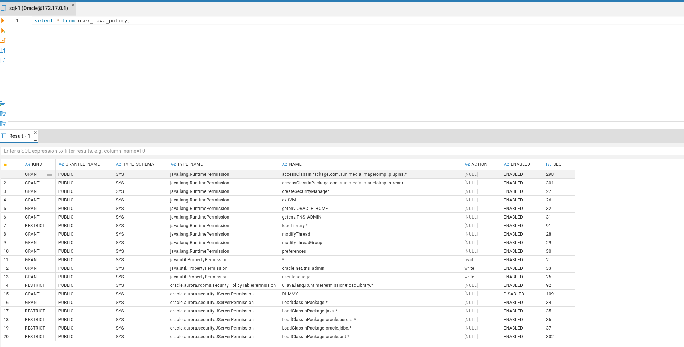Select row number 20 header
The width and height of the screenshot is (684, 347).
point(11,337)
